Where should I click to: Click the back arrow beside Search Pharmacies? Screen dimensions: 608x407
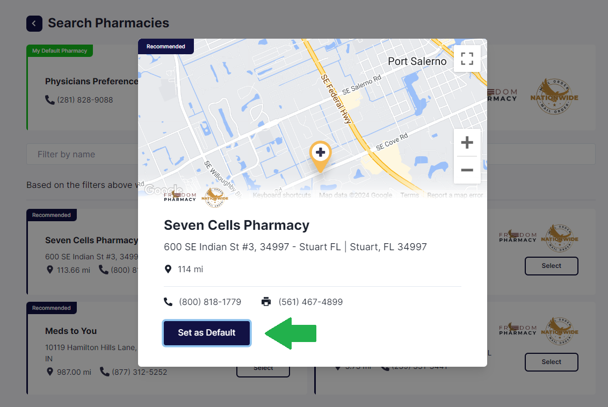[x=34, y=24]
